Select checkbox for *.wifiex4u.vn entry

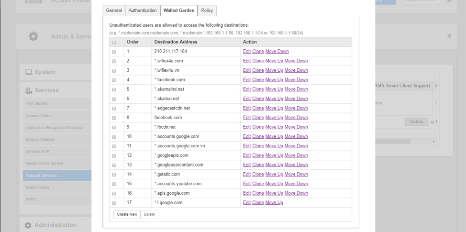point(114,71)
